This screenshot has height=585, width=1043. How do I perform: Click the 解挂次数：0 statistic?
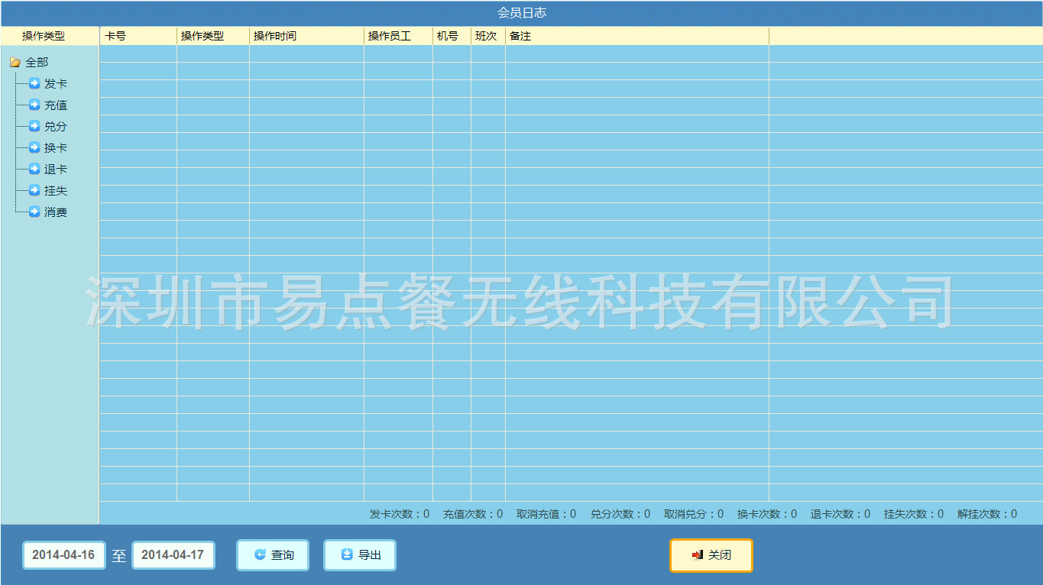point(987,514)
